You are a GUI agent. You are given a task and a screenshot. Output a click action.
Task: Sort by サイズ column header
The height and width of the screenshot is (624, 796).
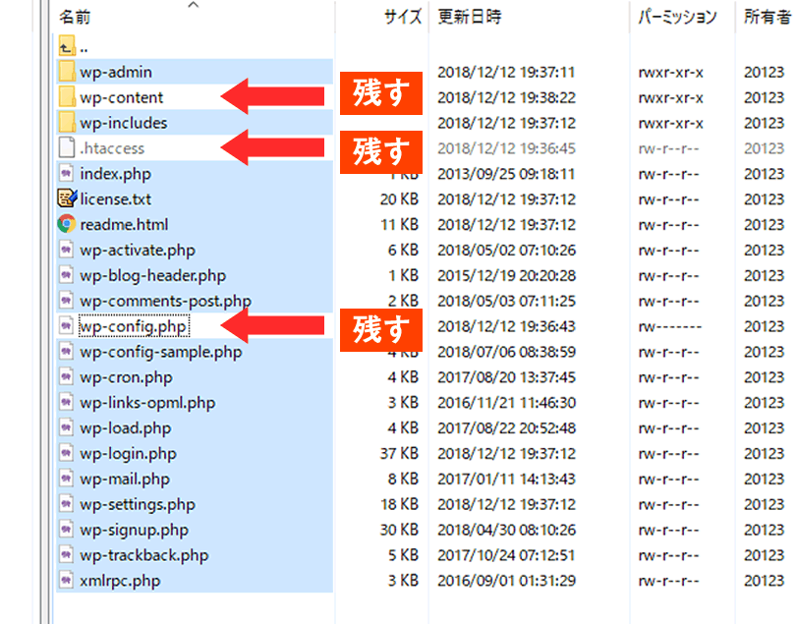point(403,18)
